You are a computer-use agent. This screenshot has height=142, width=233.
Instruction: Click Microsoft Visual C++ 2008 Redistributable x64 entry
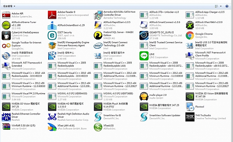coord(161,66)
